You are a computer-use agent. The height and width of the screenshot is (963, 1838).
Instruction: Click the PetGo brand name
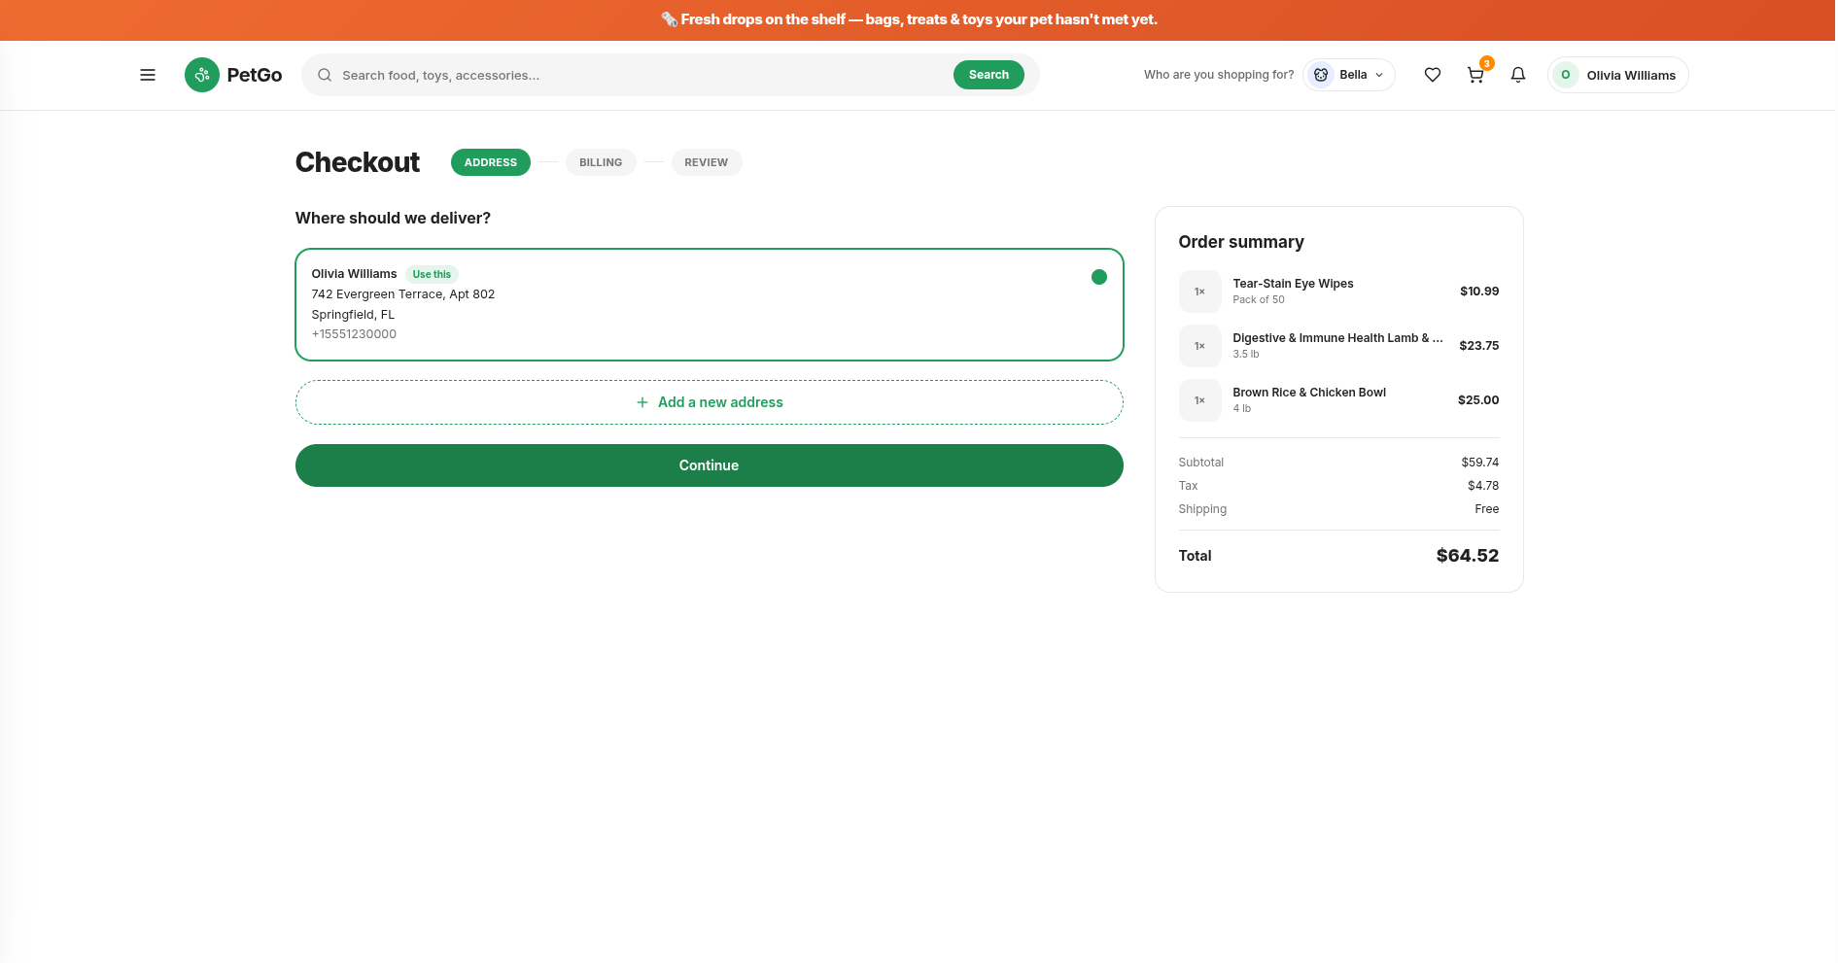pyautogui.click(x=255, y=75)
